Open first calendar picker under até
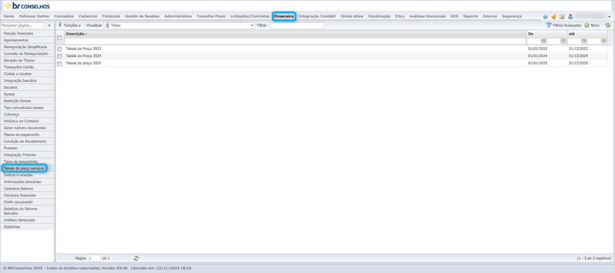The height and width of the screenshot is (273, 615). (x=584, y=41)
